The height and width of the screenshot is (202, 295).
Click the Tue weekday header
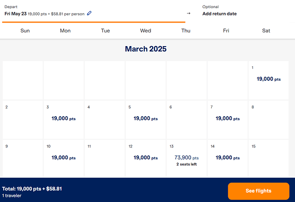coord(105,31)
